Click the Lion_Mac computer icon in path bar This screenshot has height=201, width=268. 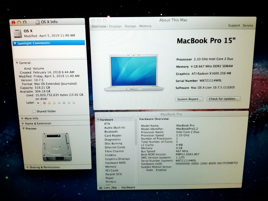(x=101, y=188)
